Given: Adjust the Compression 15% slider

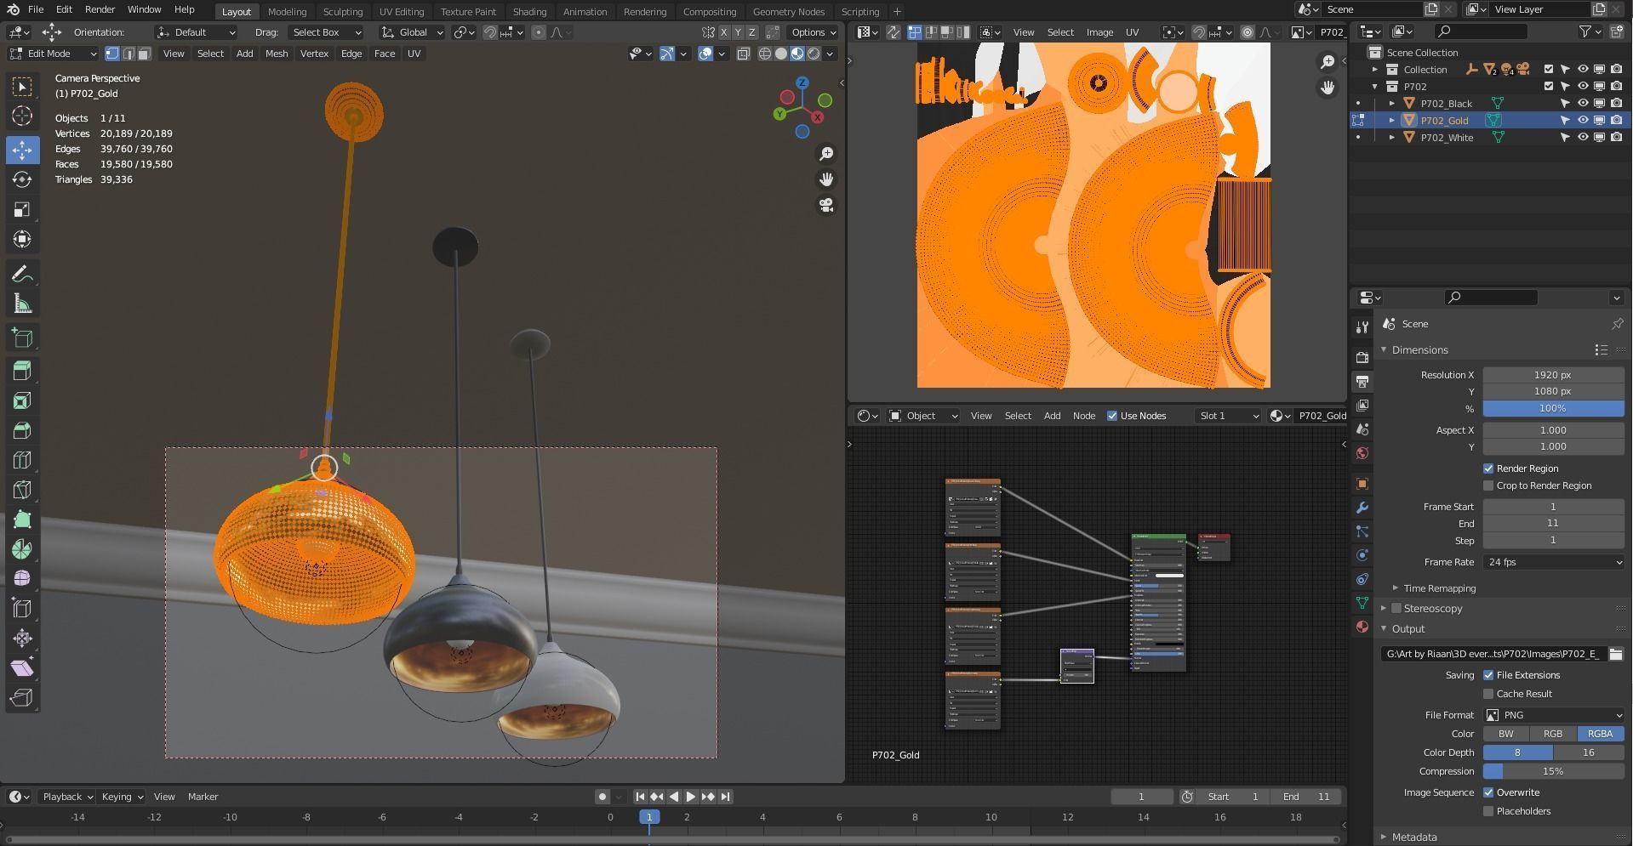Looking at the screenshot, I should [x=1553, y=771].
